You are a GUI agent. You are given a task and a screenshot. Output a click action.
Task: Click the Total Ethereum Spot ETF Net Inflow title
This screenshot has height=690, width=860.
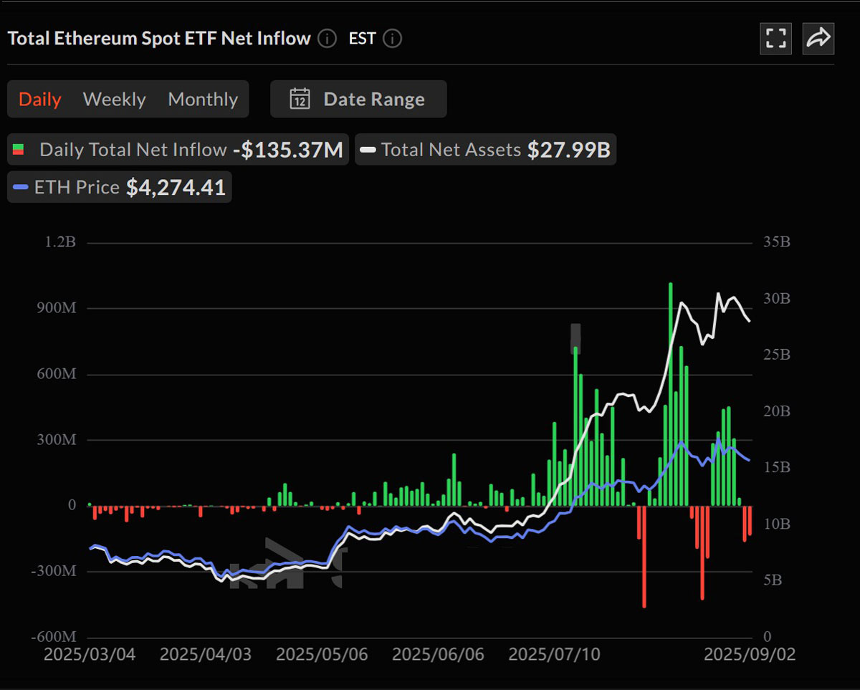(x=158, y=39)
